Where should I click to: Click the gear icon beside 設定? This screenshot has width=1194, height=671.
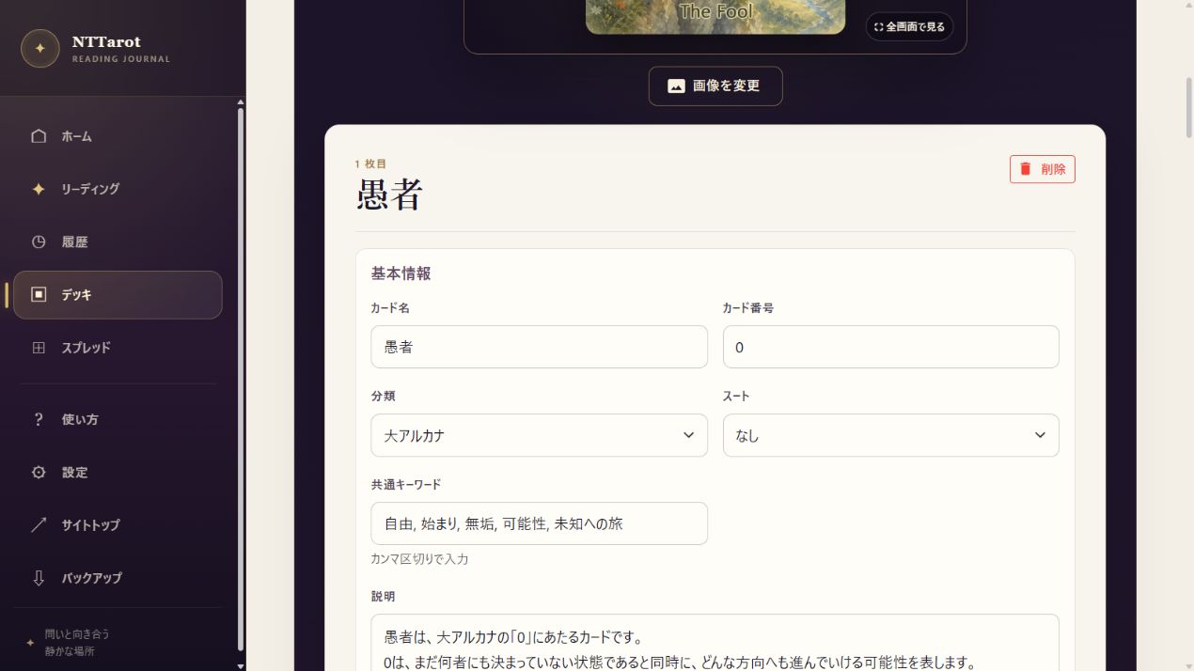39,473
